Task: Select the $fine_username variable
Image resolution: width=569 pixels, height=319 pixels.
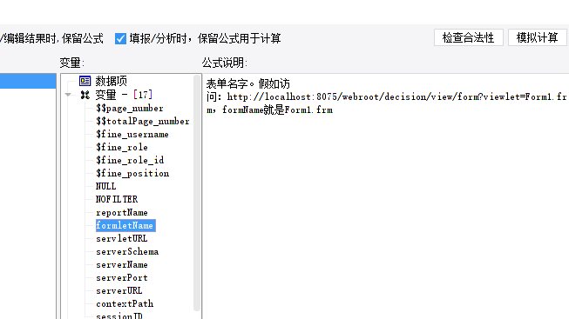Action: [x=132, y=135]
